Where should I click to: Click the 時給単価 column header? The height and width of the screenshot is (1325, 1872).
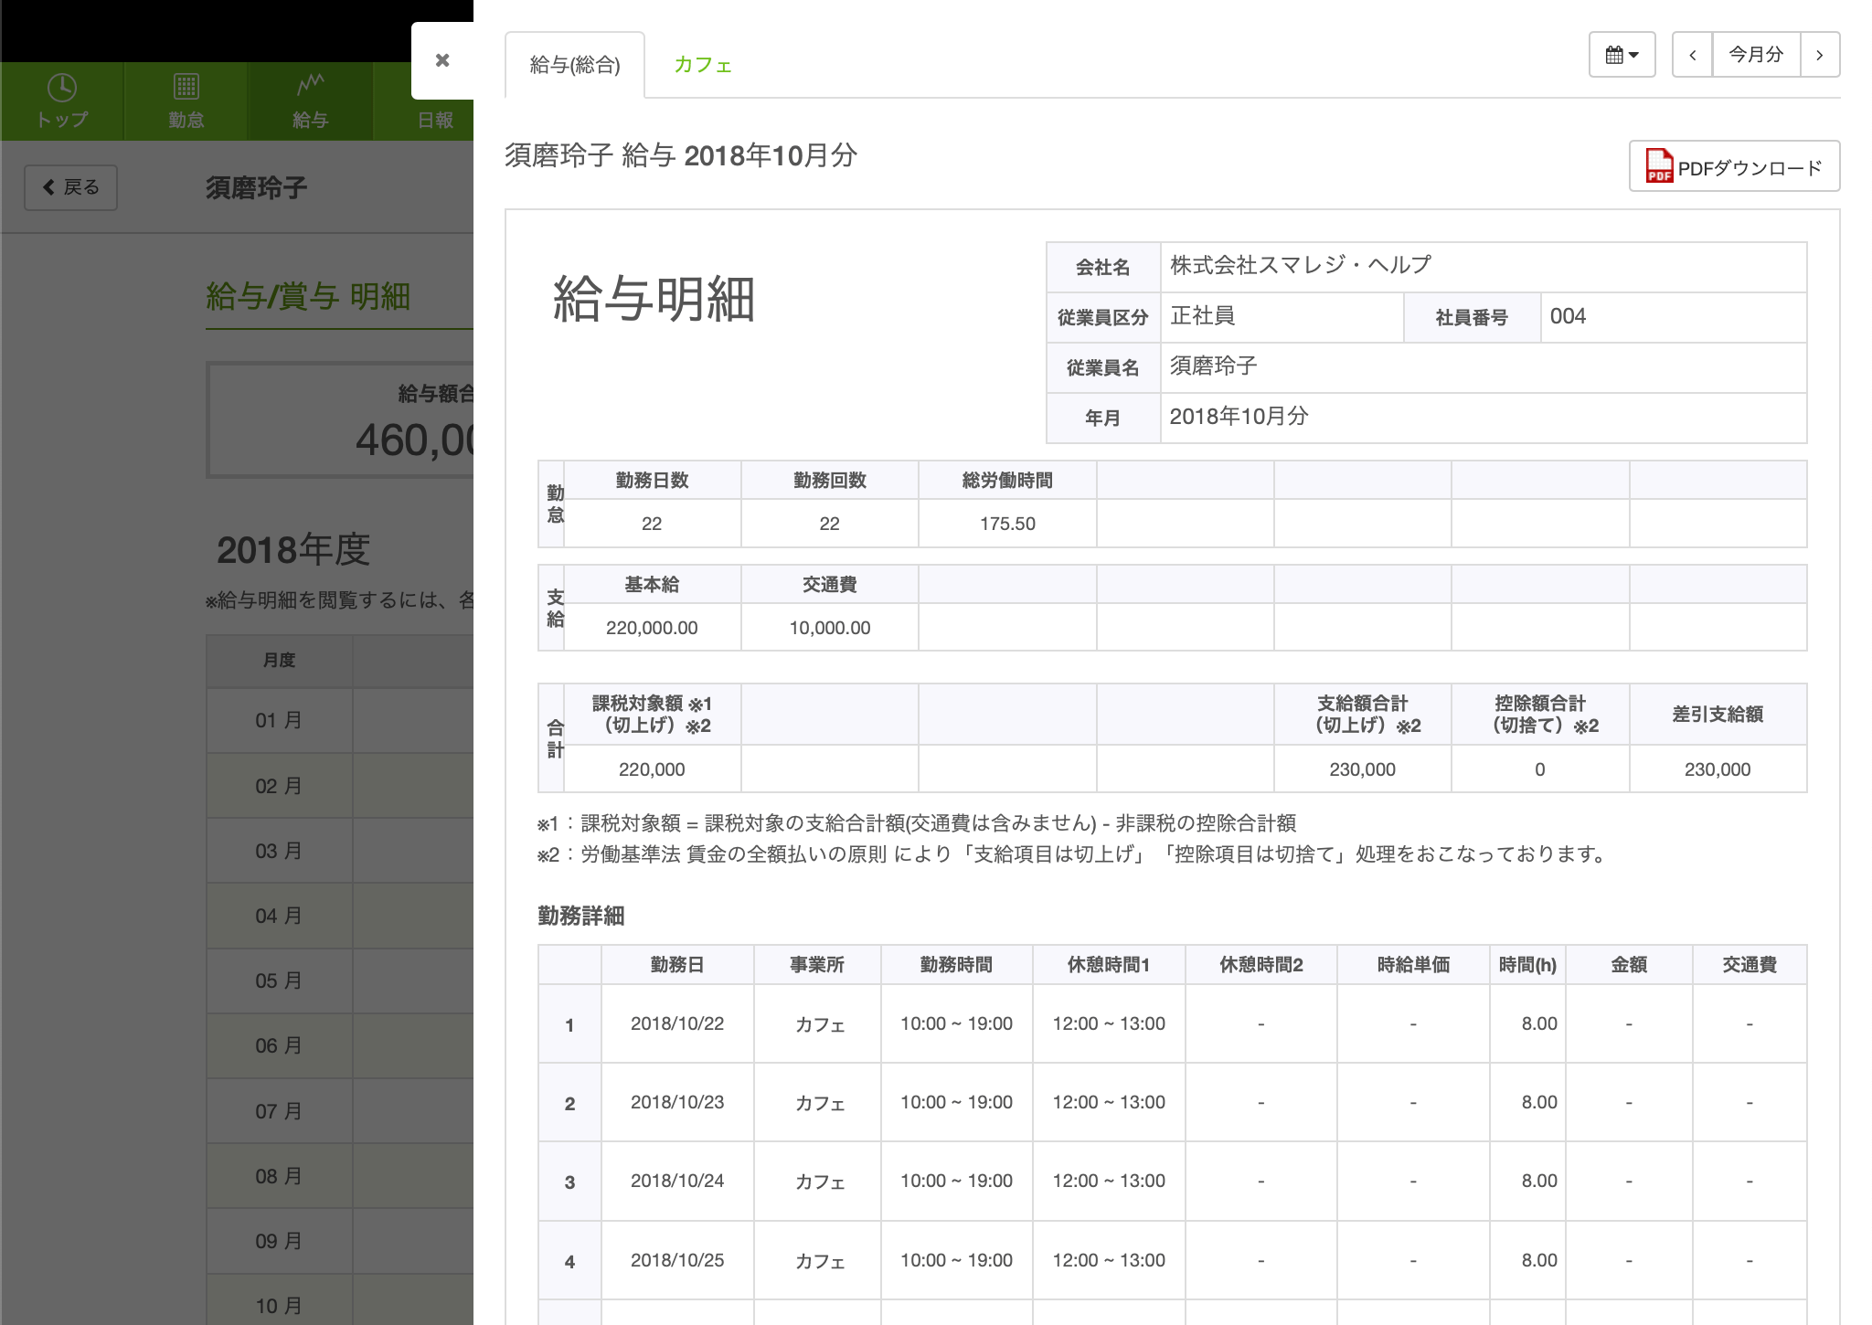[x=1413, y=965]
